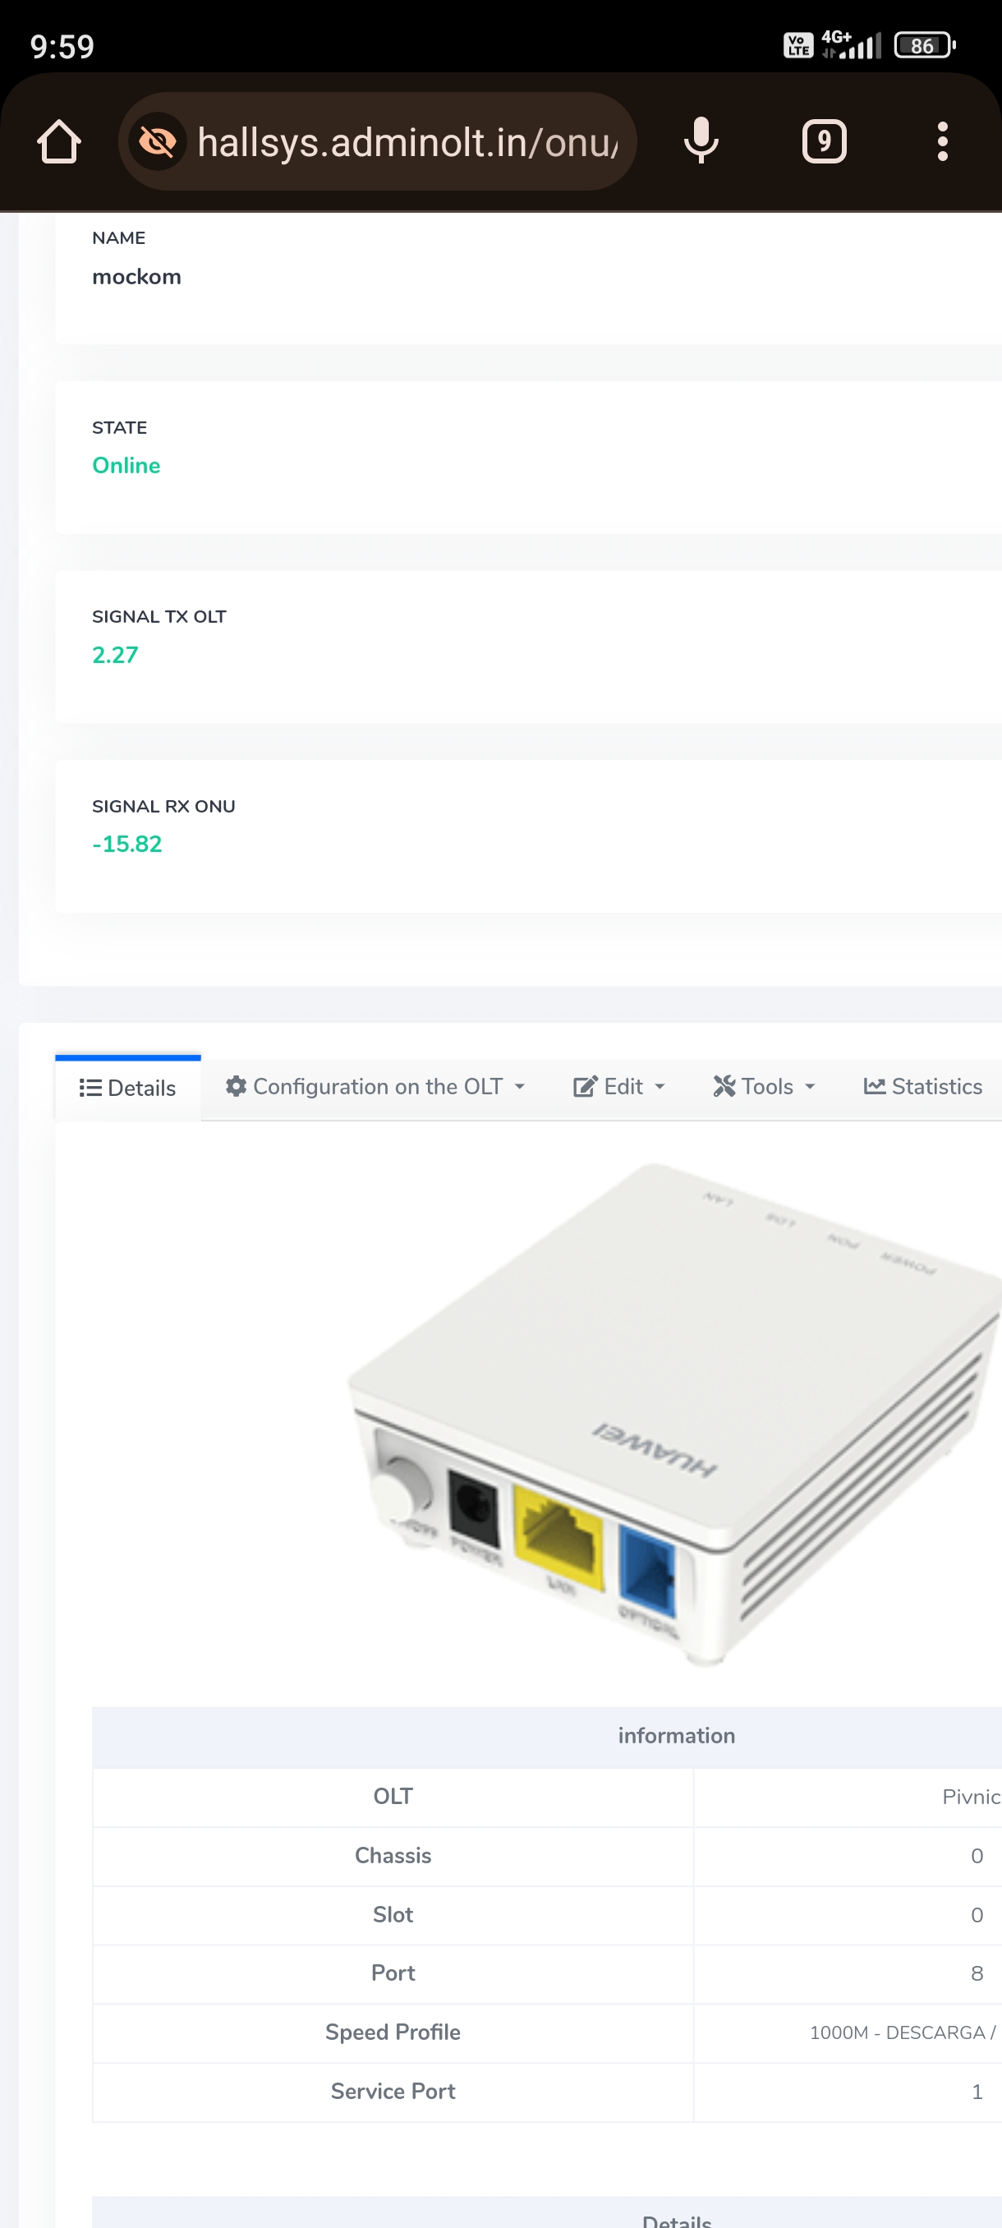1002x2228 pixels.
Task: Click the Signal RX ONU value -15.82
Action: tap(127, 845)
